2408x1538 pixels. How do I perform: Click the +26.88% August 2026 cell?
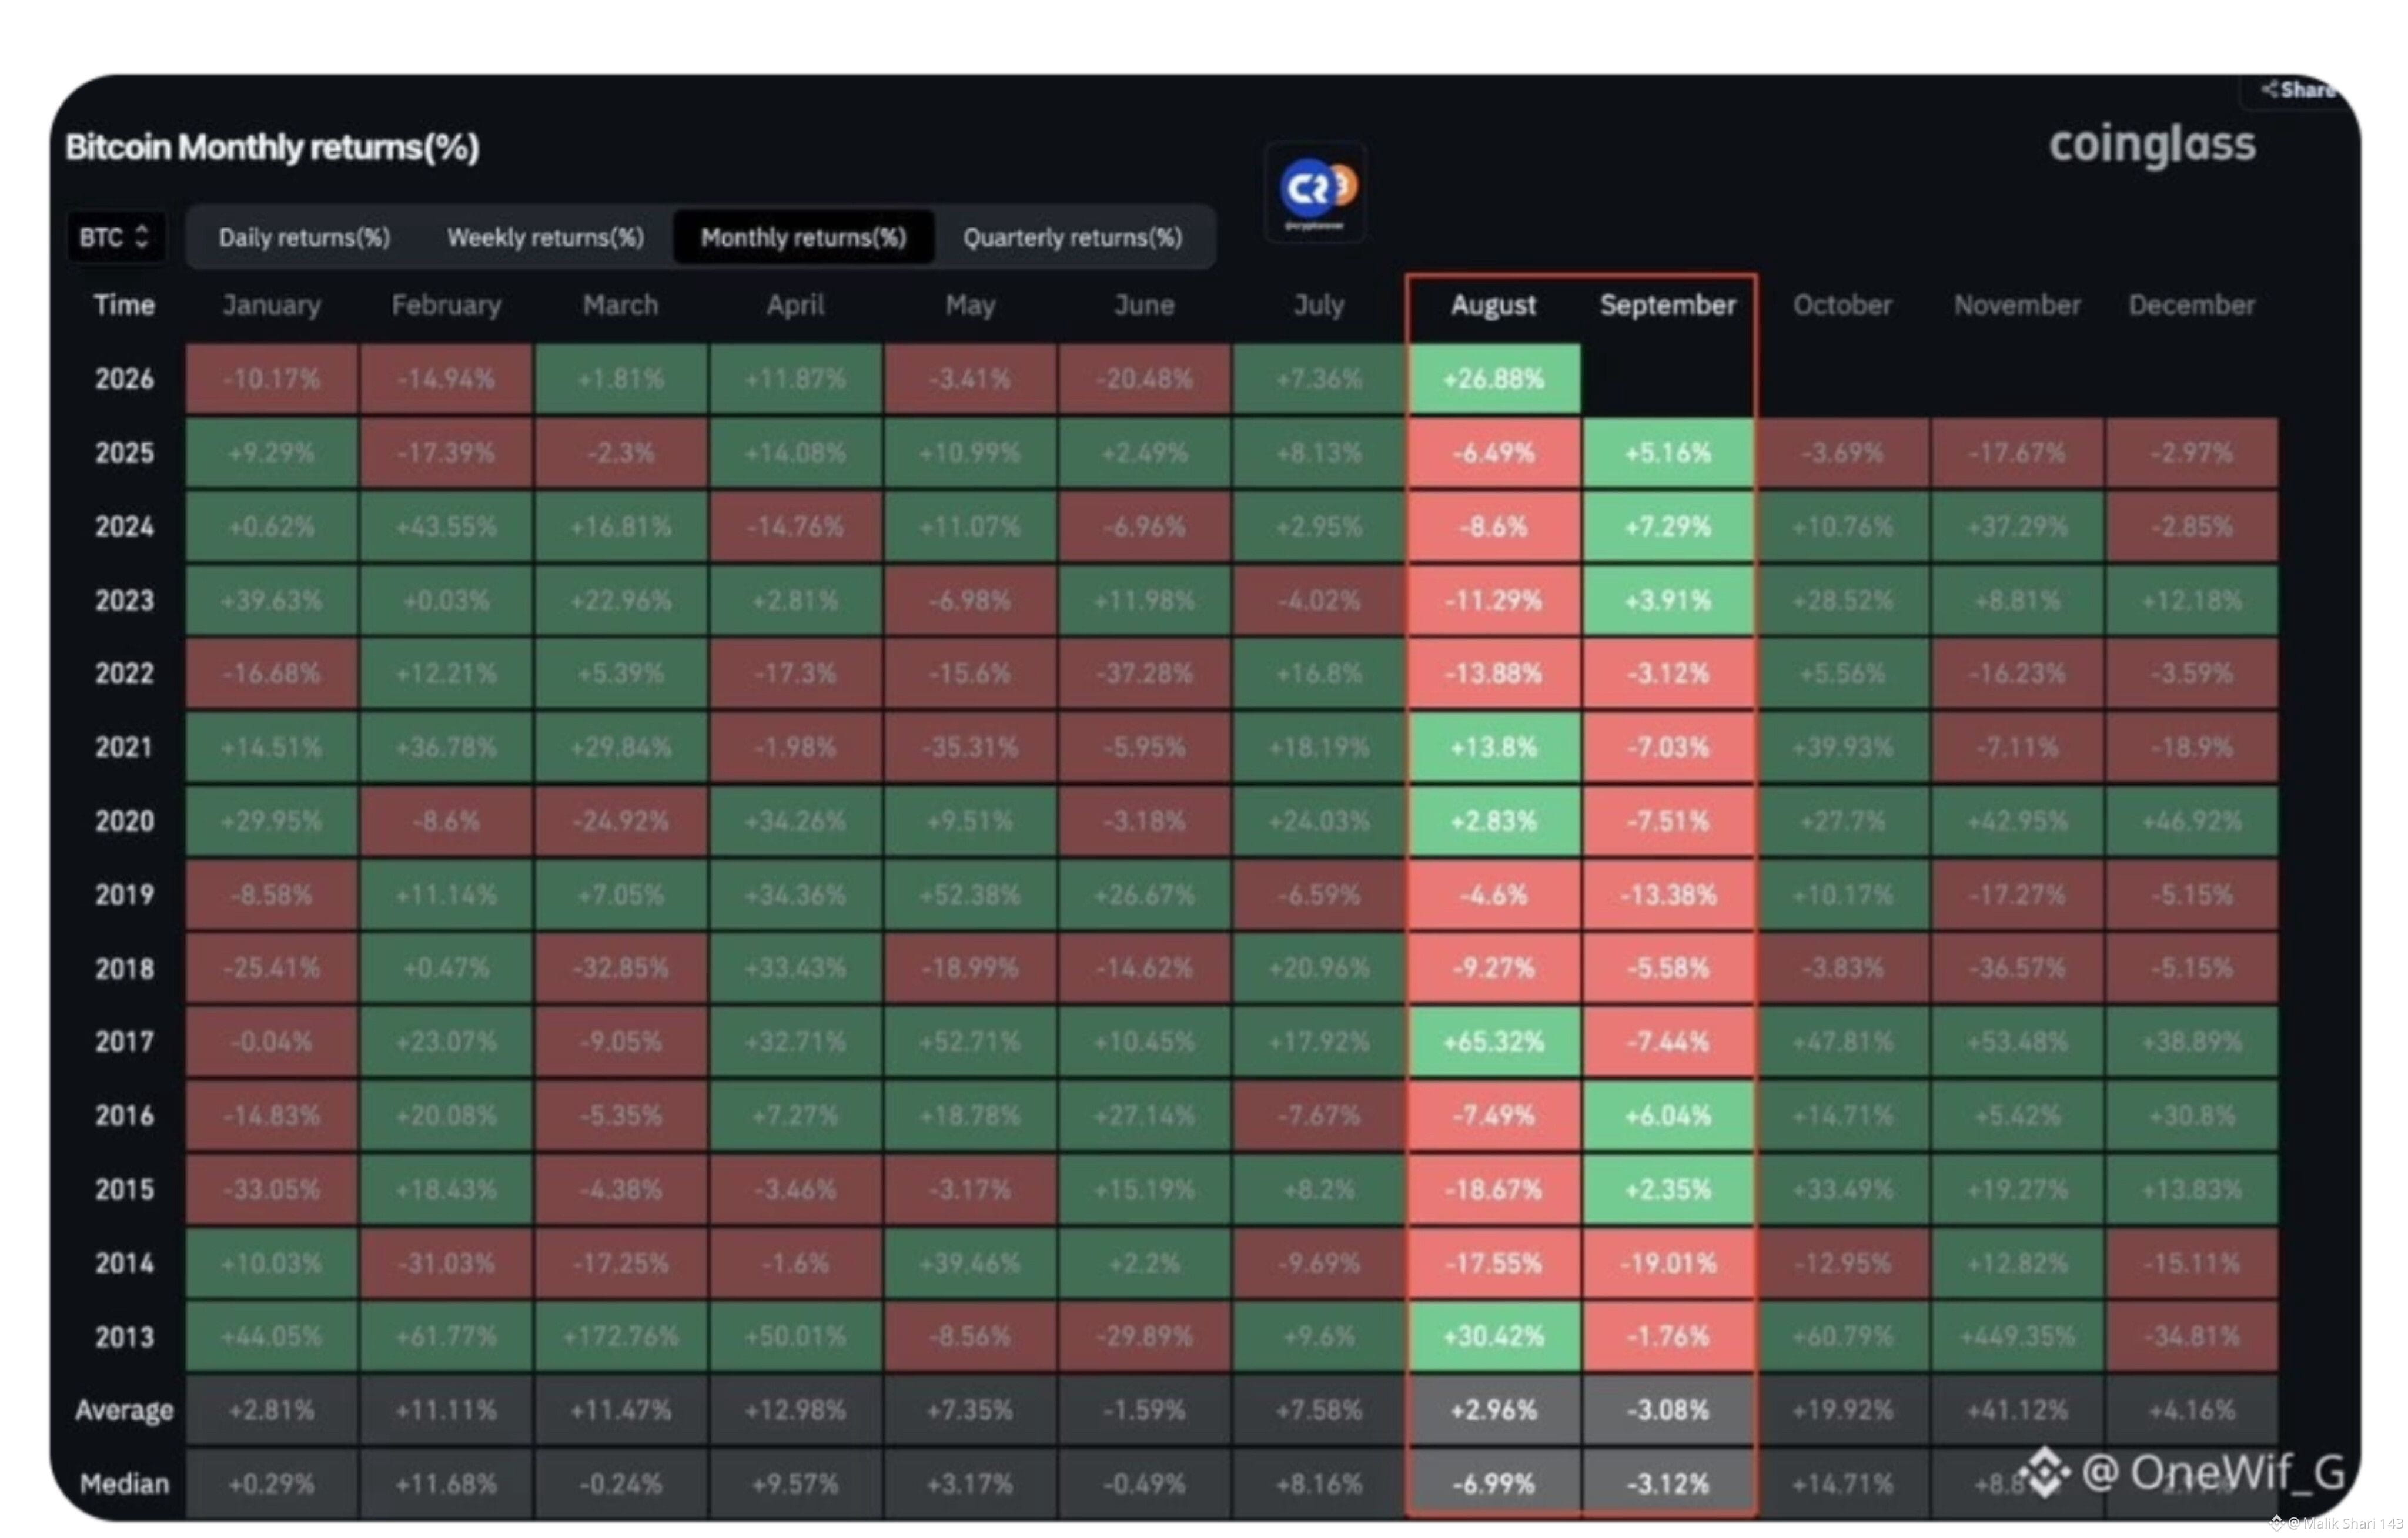pyautogui.click(x=1494, y=378)
